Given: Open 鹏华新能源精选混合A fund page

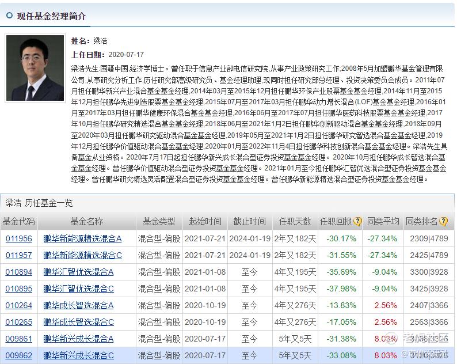Looking at the screenshot, I should pos(82,238).
